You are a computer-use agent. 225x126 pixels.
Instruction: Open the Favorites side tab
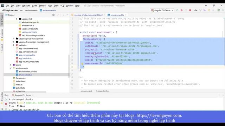point(2,98)
